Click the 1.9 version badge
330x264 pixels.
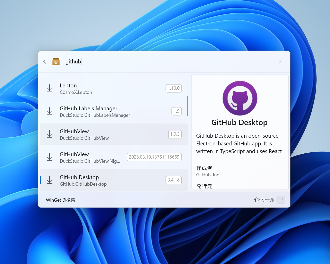pos(177,111)
